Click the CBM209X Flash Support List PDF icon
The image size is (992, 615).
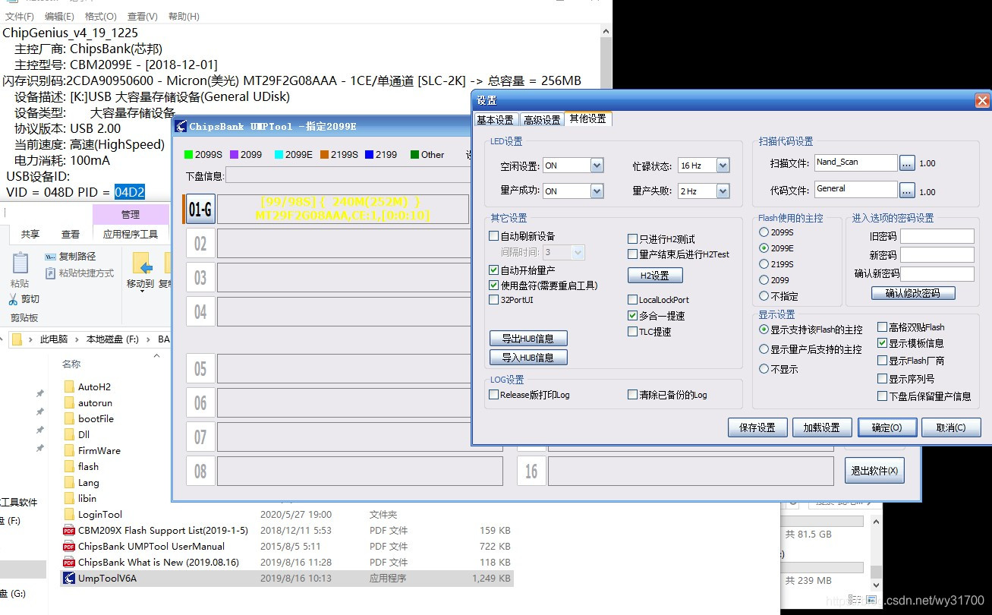[x=69, y=530]
